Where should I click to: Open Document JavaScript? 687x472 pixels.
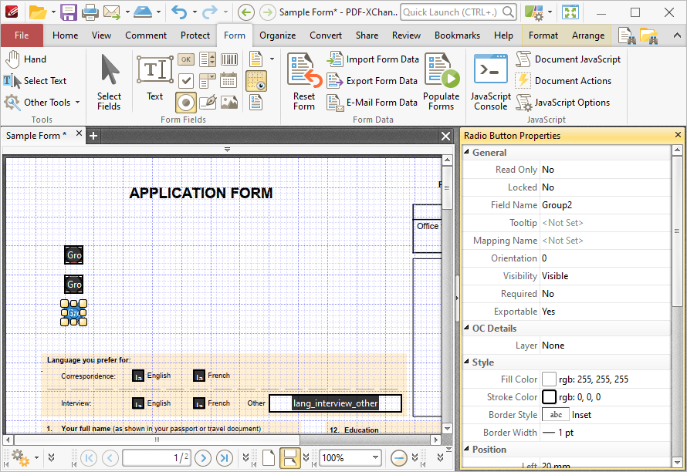[568, 59]
